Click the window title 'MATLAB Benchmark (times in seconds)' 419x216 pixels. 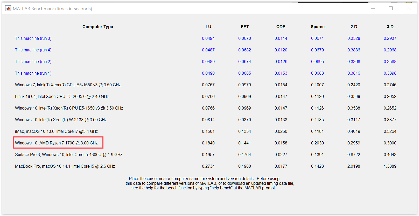tap(52, 9)
